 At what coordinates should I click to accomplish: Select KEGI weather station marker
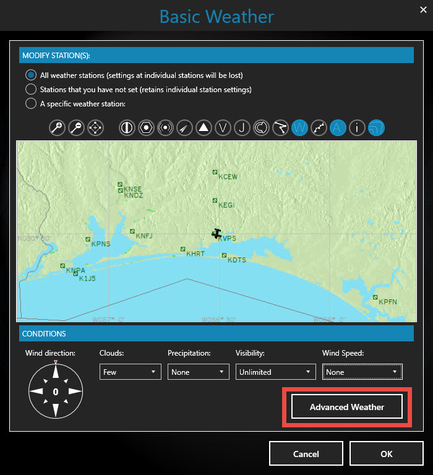[215, 200]
